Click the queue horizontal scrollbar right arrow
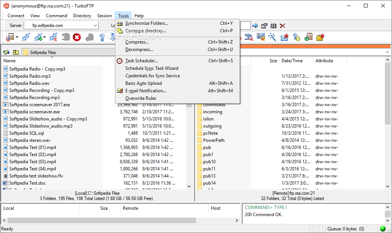The image size is (392, 233). click(237, 221)
